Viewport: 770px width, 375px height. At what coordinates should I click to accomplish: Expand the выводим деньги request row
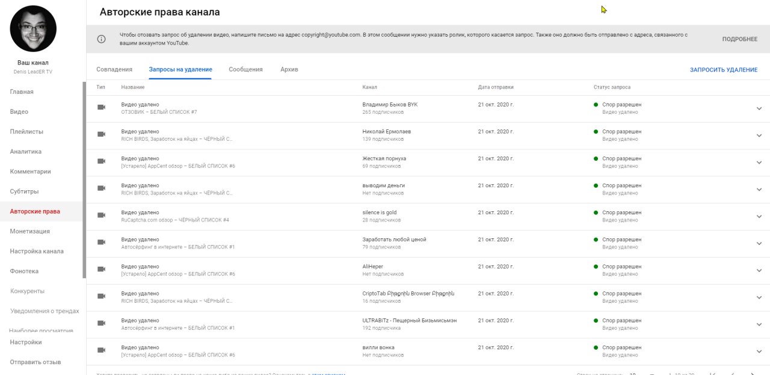759,190
